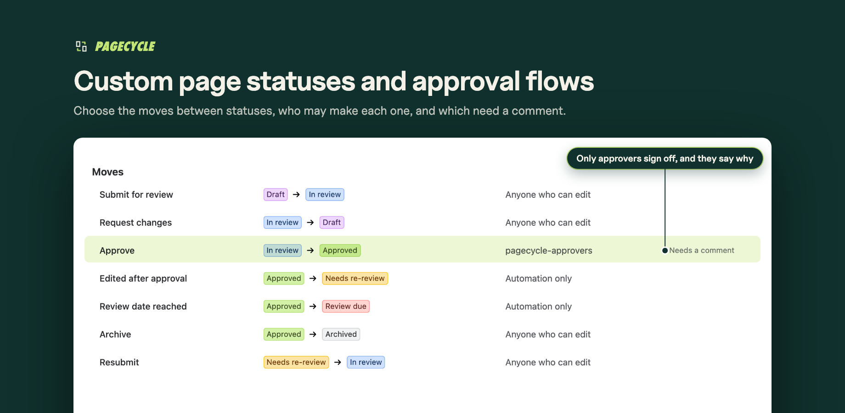The width and height of the screenshot is (845, 413).
Task: Click the Needs re-review badge in Edited after approval row
Action: [355, 279]
